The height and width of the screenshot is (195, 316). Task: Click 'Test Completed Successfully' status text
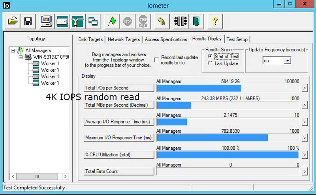coord(34,188)
